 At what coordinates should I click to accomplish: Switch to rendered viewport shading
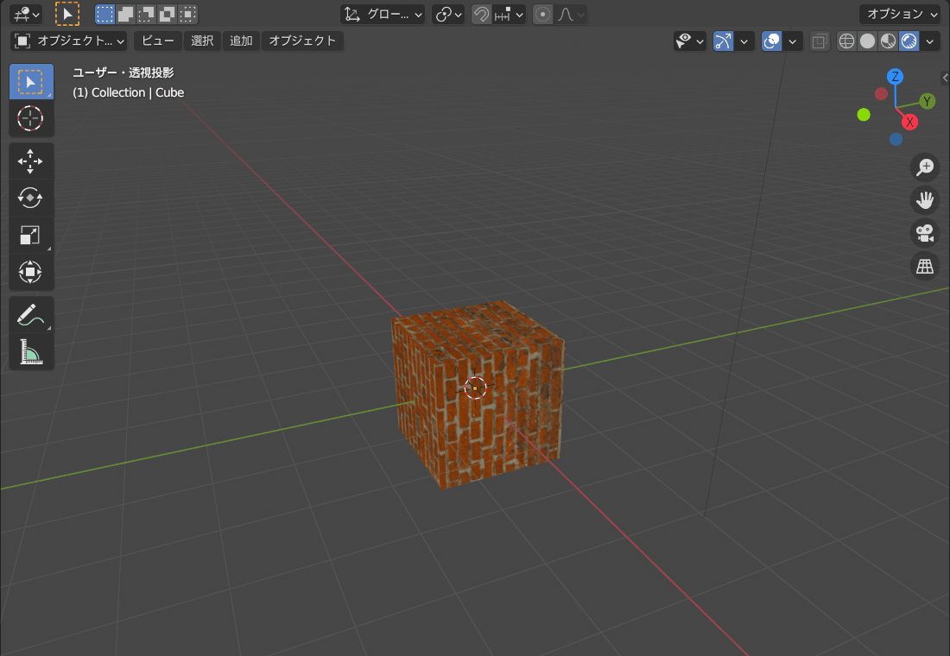(909, 41)
